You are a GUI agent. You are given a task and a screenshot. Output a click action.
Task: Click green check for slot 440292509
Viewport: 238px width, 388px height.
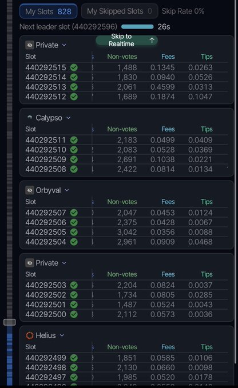[x=74, y=159]
